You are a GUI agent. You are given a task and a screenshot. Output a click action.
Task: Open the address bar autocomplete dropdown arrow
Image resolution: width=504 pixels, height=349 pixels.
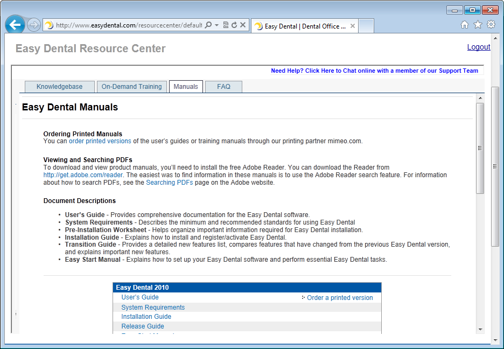[x=216, y=25]
